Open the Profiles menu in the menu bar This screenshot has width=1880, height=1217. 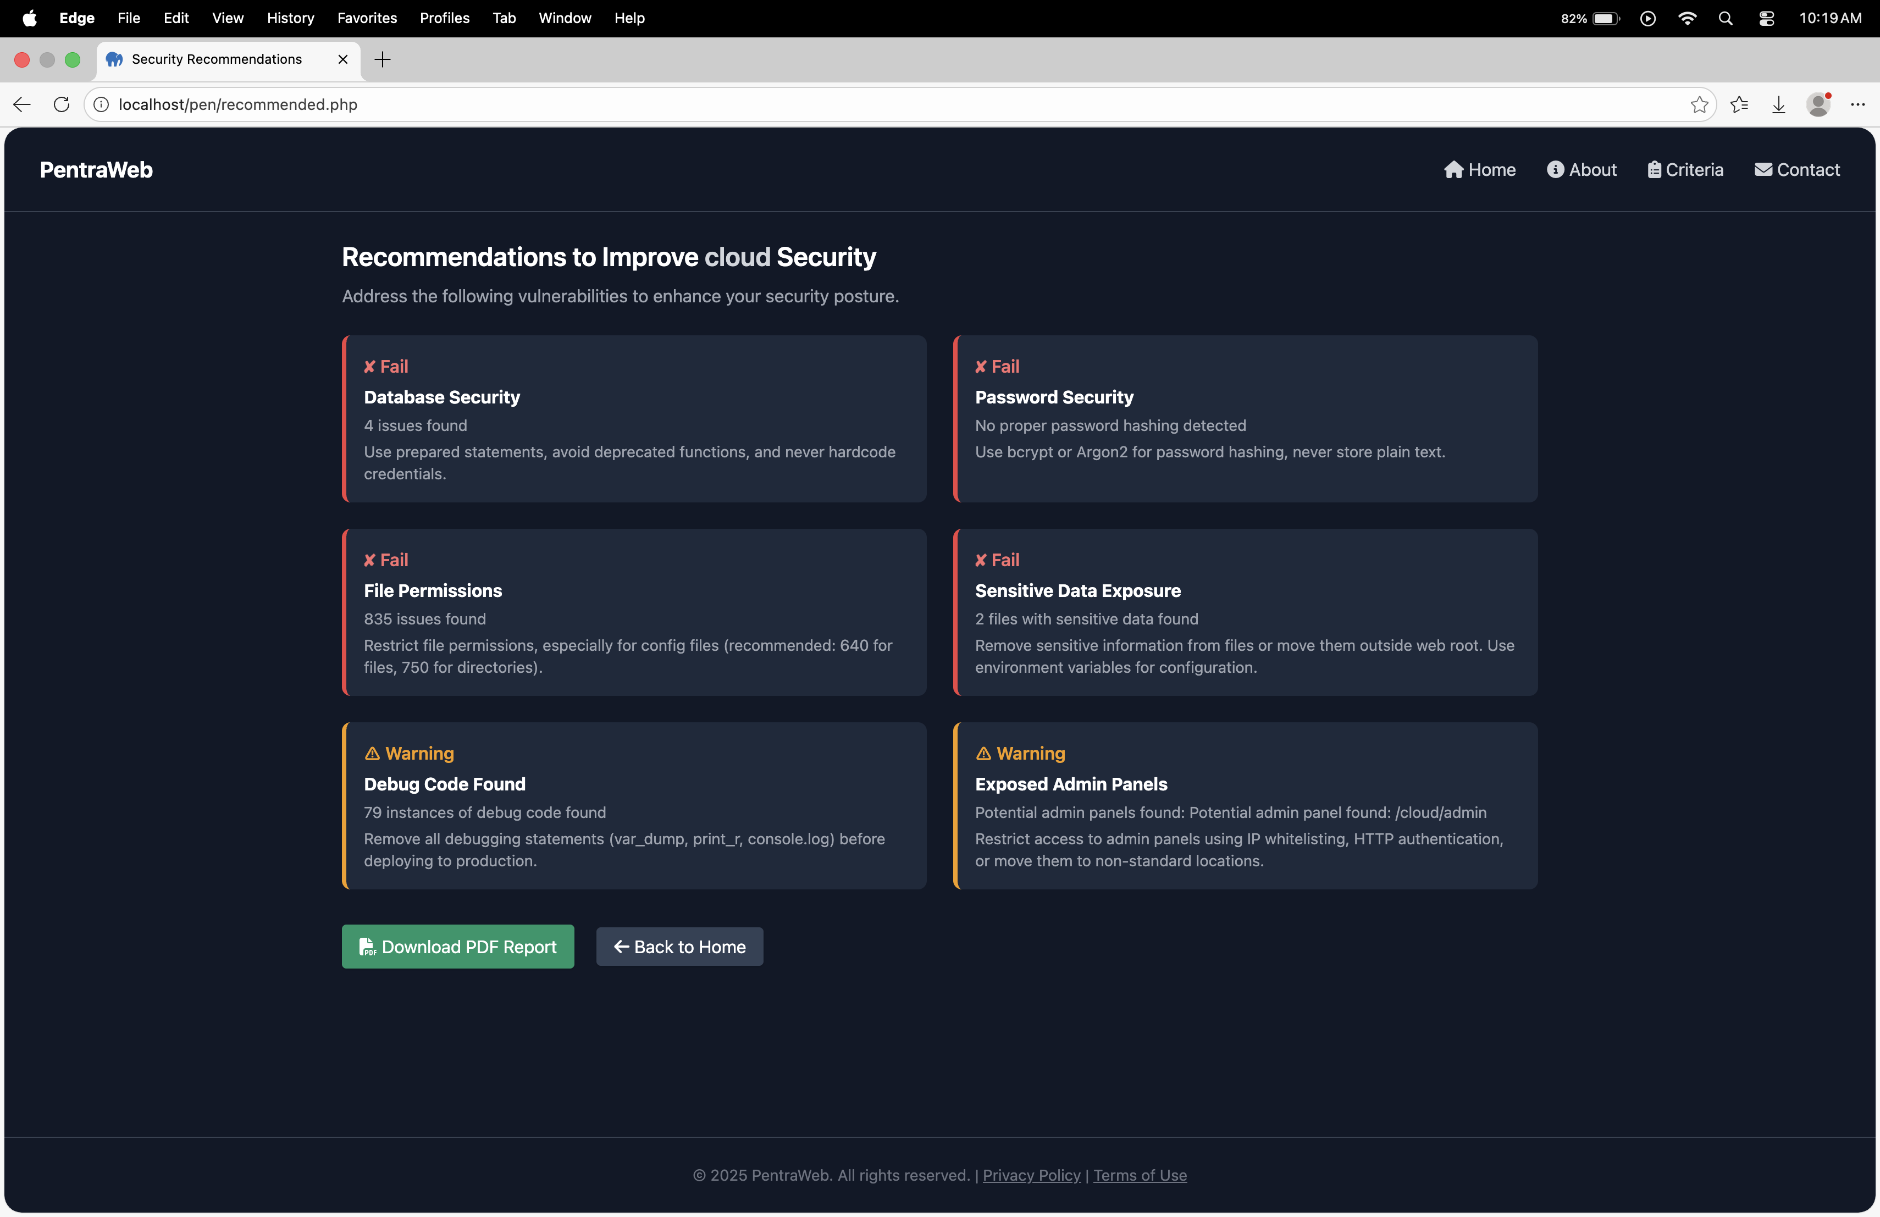coord(444,18)
